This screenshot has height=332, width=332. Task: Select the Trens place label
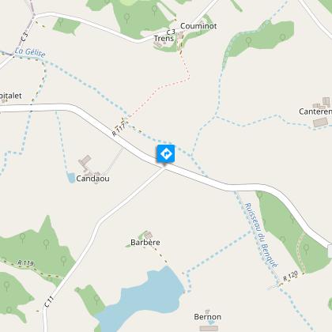pos(164,39)
